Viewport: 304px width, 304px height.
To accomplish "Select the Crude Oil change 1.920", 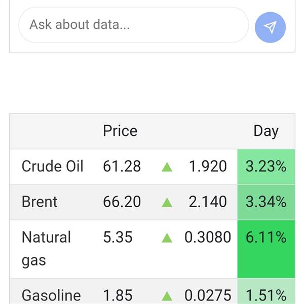I will tap(208, 166).
